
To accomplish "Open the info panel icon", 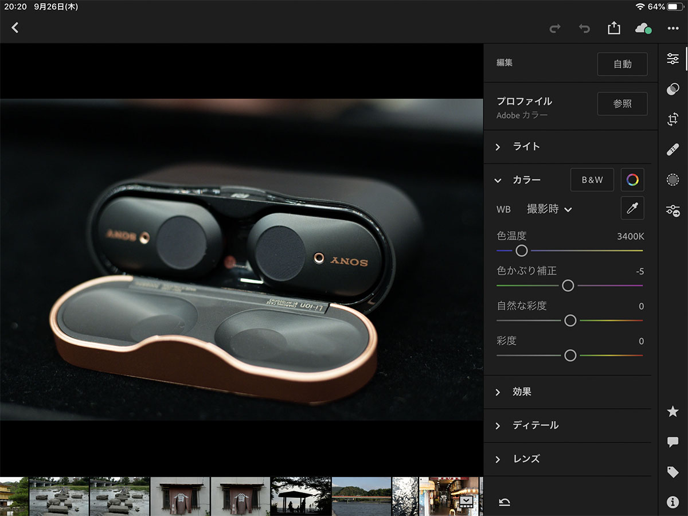I will point(673,502).
